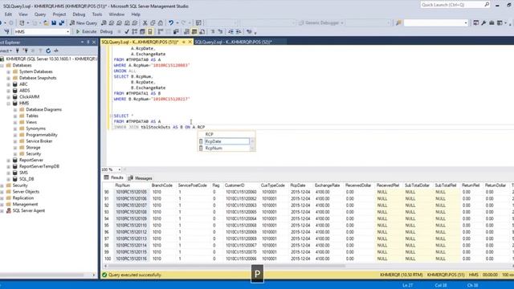This screenshot has width=514, height=289.
Task: Click the Copy icon in toolbar
Action: pos(153,23)
